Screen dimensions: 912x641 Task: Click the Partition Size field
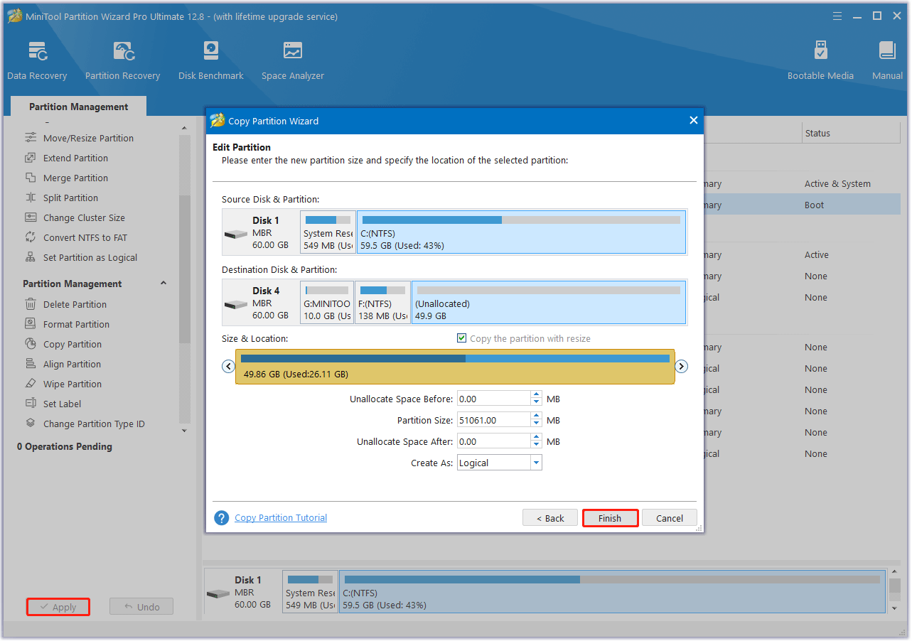pyautogui.click(x=494, y=420)
